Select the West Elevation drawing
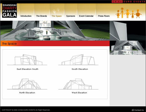This screenshot has height=112, width=146. [x=78, y=84]
